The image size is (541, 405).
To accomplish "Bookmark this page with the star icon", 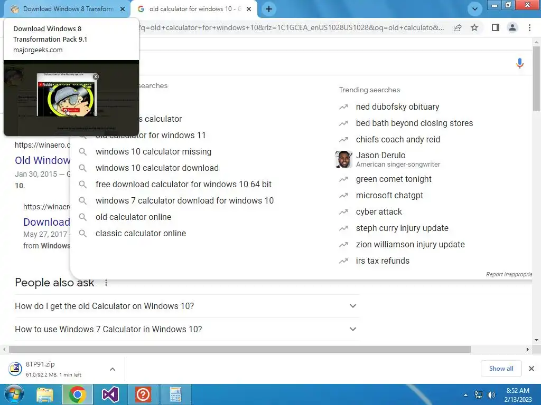I will (x=474, y=27).
